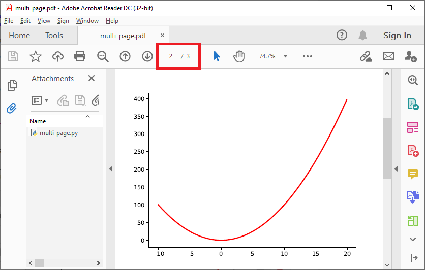Show more tools in the right pane
425x270 pixels.
pos(413,239)
